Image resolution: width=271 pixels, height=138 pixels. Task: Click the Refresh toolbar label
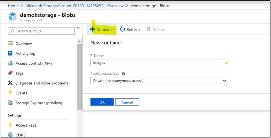[x=133, y=29]
